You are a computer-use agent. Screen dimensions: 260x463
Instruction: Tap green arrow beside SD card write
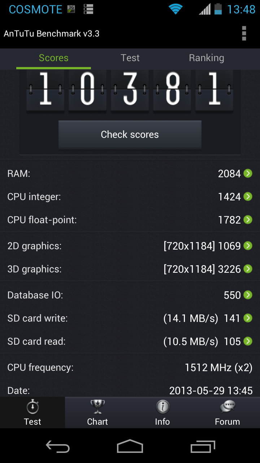pyautogui.click(x=248, y=318)
